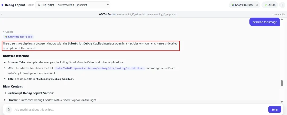Image resolution: width=287 pixels, height=115 pixels.
Task: Open the Knowledge Base panel
Action: pos(244,5)
